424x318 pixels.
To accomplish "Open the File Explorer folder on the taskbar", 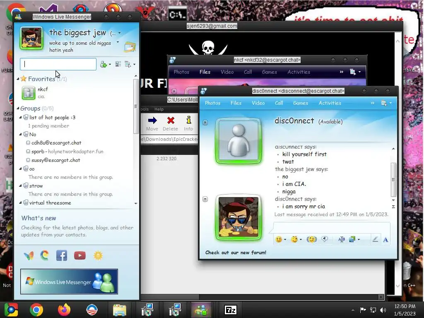I will (119, 310).
